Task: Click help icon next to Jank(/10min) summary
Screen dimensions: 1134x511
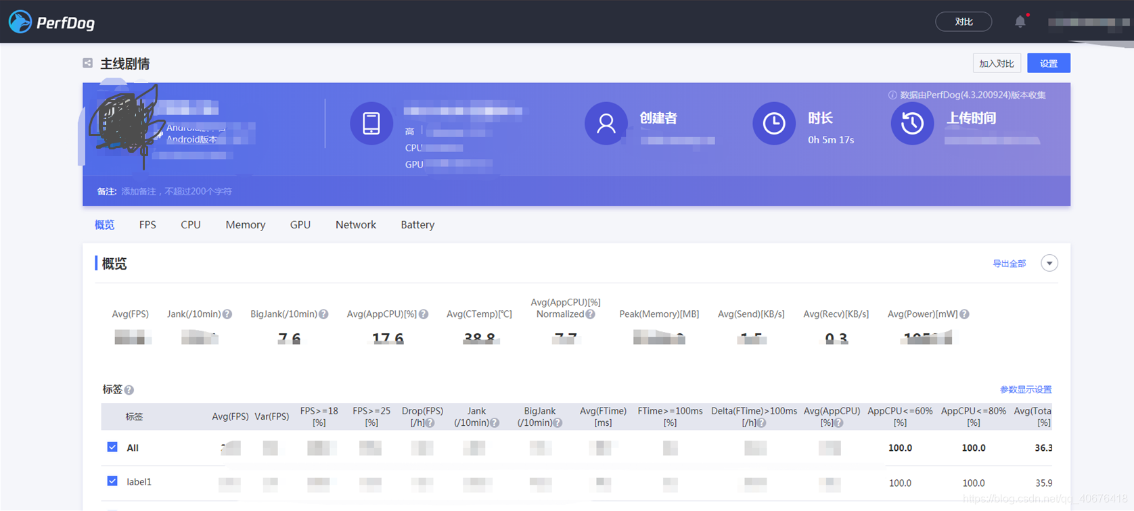Action: click(227, 314)
